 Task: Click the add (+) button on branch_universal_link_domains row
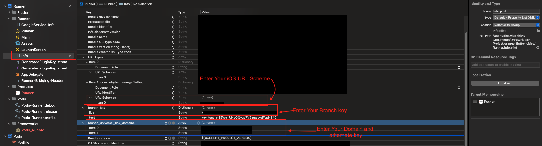click(x=170, y=123)
